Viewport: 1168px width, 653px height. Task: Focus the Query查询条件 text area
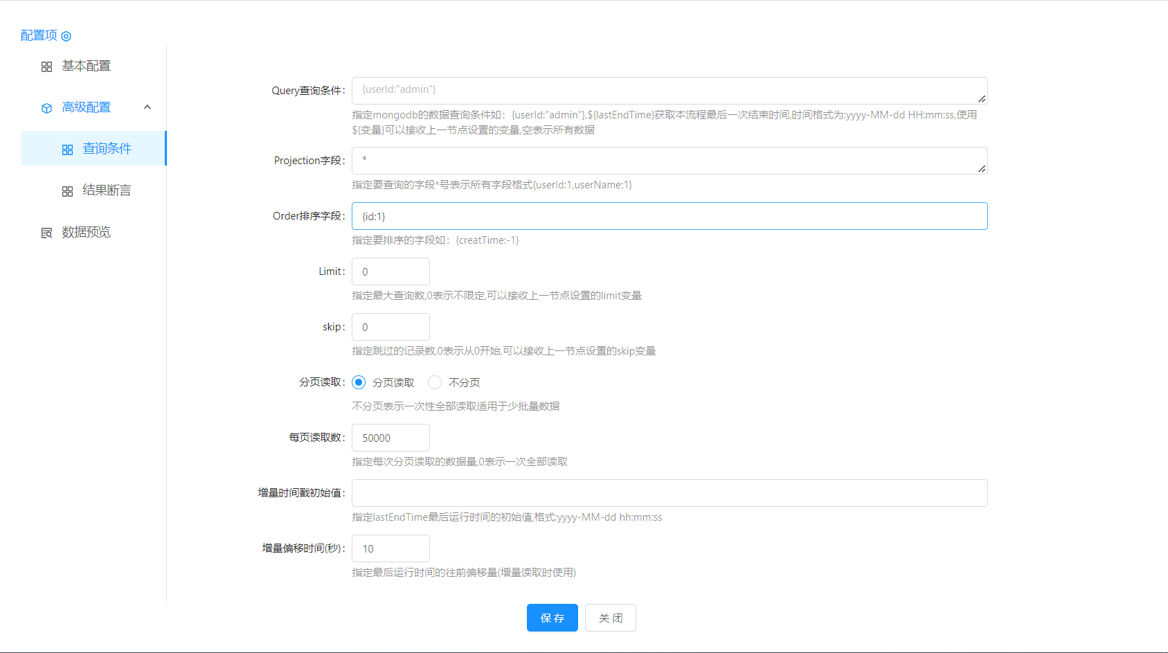click(x=665, y=90)
